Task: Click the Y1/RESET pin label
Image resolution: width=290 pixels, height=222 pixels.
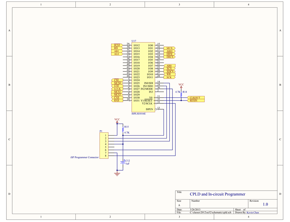Action: pos(147,101)
